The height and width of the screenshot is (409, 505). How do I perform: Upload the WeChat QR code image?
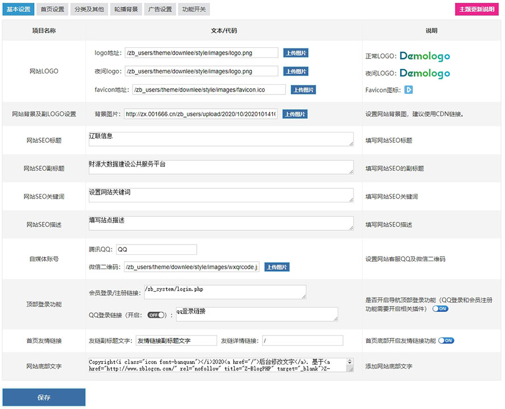(x=277, y=267)
